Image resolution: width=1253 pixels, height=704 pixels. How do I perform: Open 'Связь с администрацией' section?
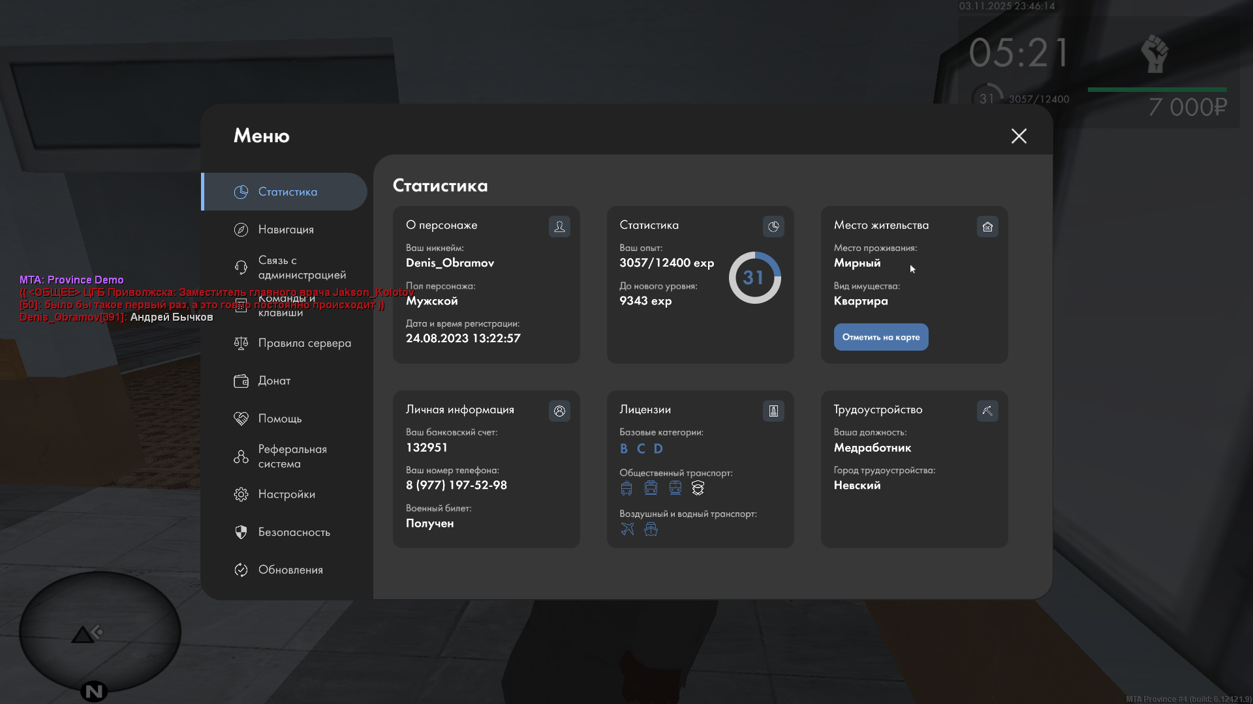pyautogui.click(x=301, y=267)
